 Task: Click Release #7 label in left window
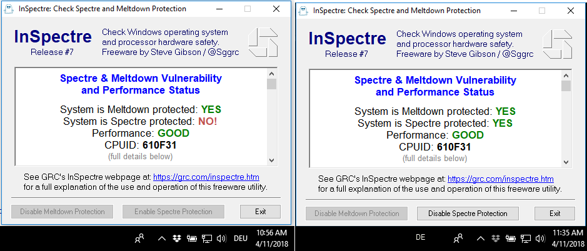pos(52,52)
